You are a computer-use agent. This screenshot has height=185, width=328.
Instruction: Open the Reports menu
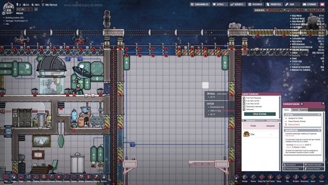point(237,4)
